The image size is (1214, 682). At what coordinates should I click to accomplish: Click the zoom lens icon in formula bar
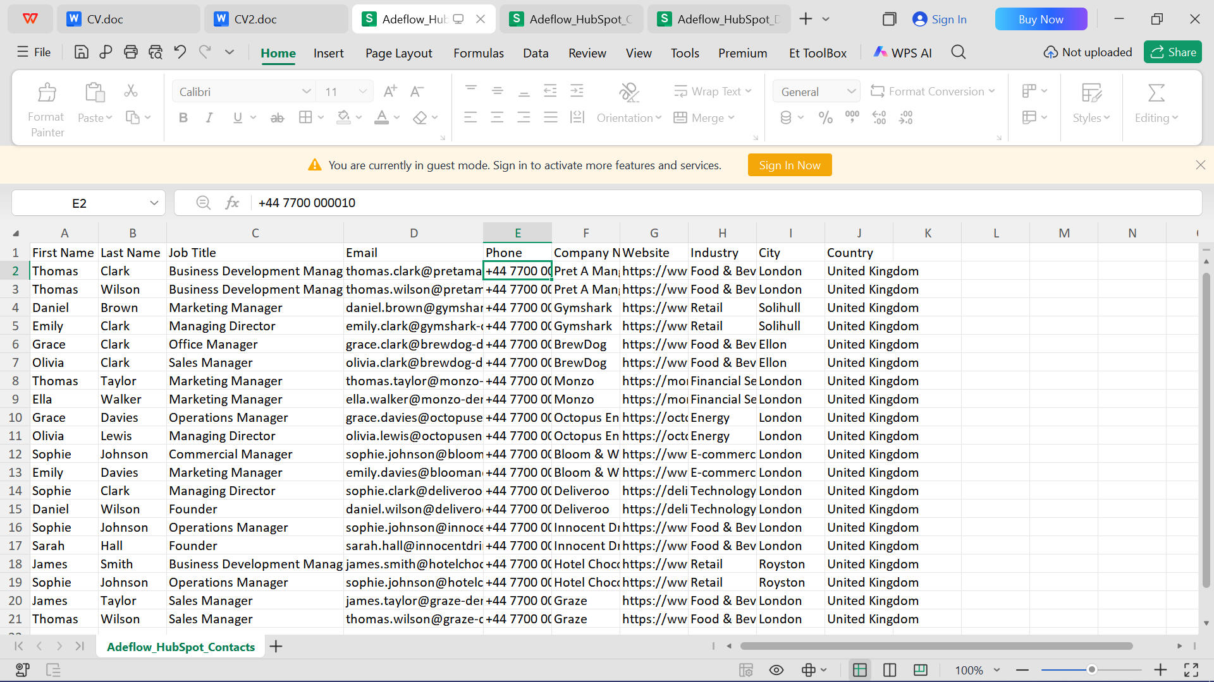tap(203, 203)
